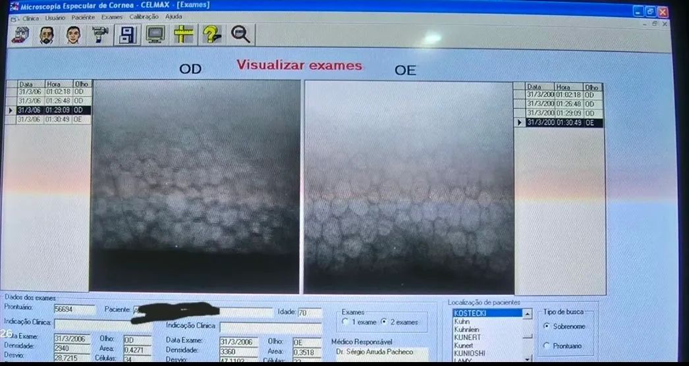The width and height of the screenshot is (689, 366).
Task: Open the Exames menu
Action: (x=112, y=17)
